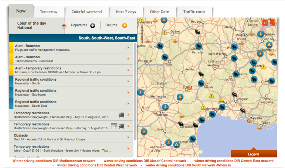The width and height of the screenshot is (285, 168).
Task: Click yellow warning triangle beside Guéret
Action: click(x=165, y=32)
